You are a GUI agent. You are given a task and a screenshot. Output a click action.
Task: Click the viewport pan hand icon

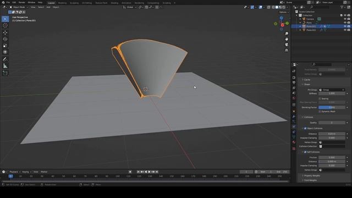(287, 39)
